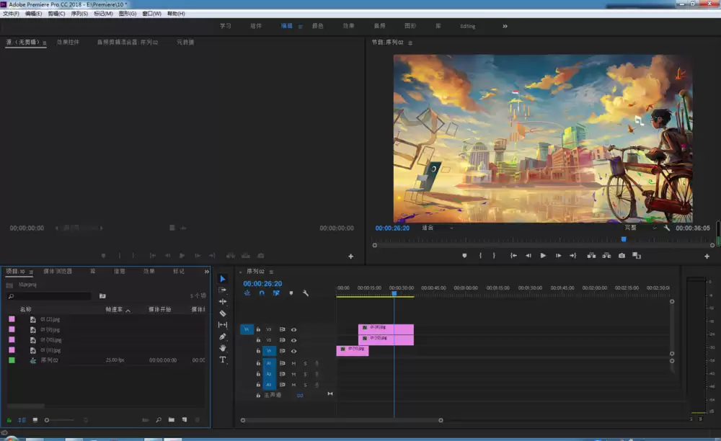The height and width of the screenshot is (441, 721).
Task: Switch Project panel to list view
Action: 22,420
